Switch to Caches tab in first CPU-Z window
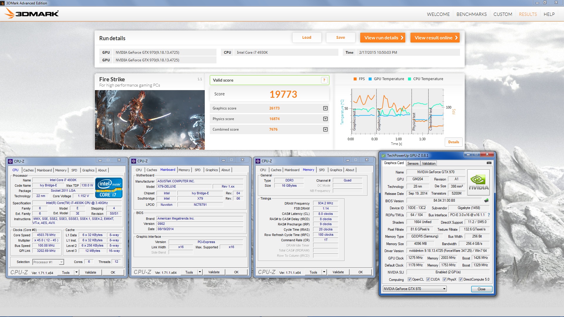 28,170
